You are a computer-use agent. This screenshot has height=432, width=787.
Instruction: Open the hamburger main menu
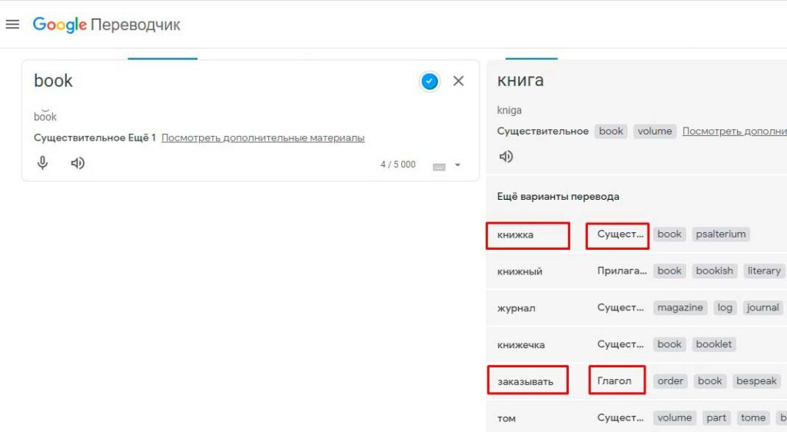[12, 25]
